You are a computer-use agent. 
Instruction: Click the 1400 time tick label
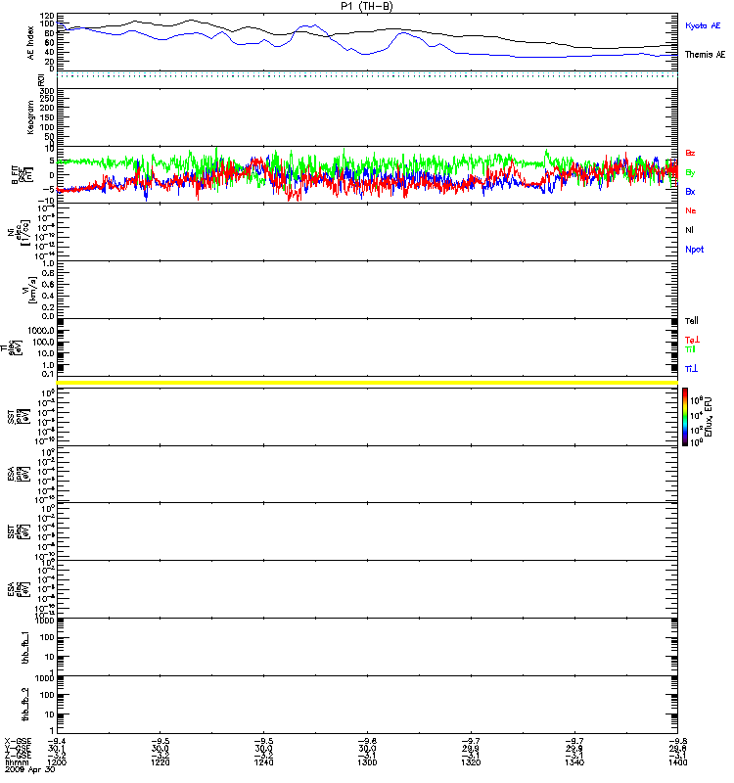pos(677,762)
